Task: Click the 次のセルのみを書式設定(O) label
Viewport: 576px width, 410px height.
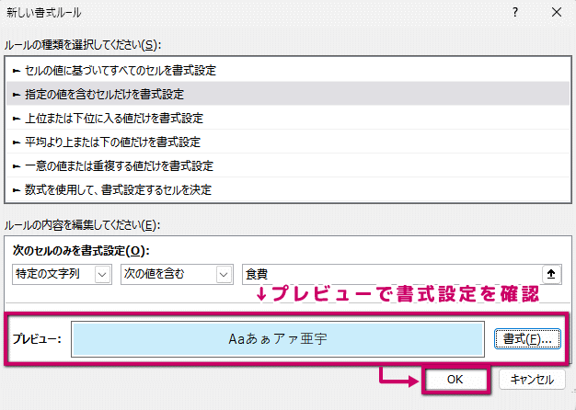Action: (x=81, y=250)
